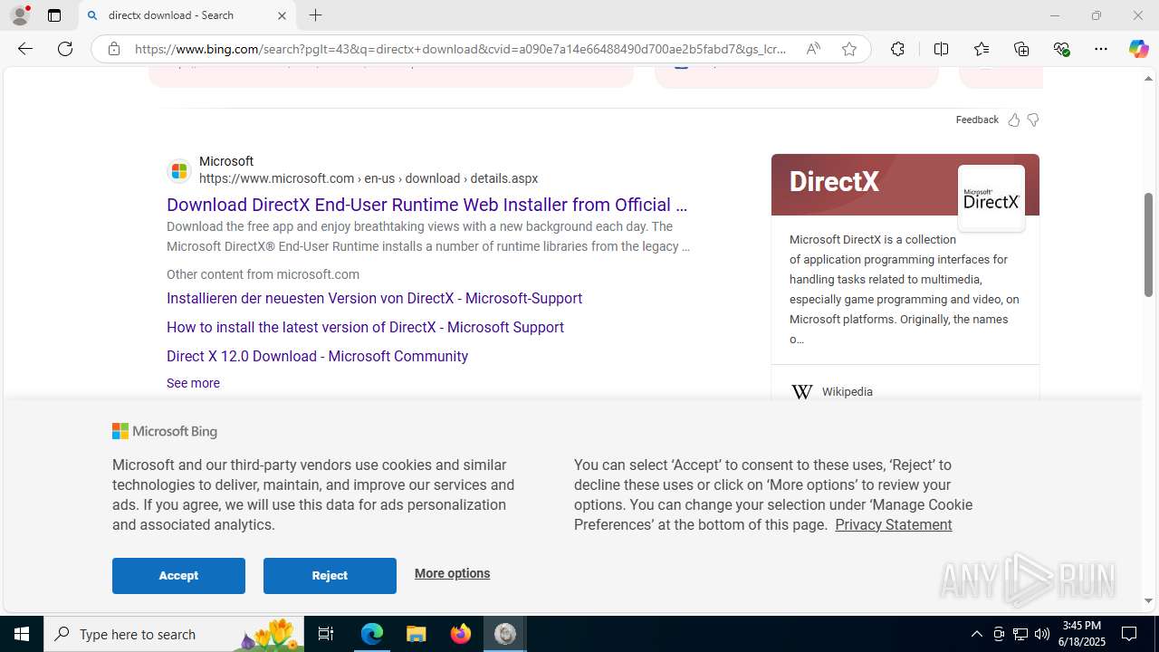Launch Firefox from the taskbar
Screen dimensions: 1159x652
click(x=461, y=634)
